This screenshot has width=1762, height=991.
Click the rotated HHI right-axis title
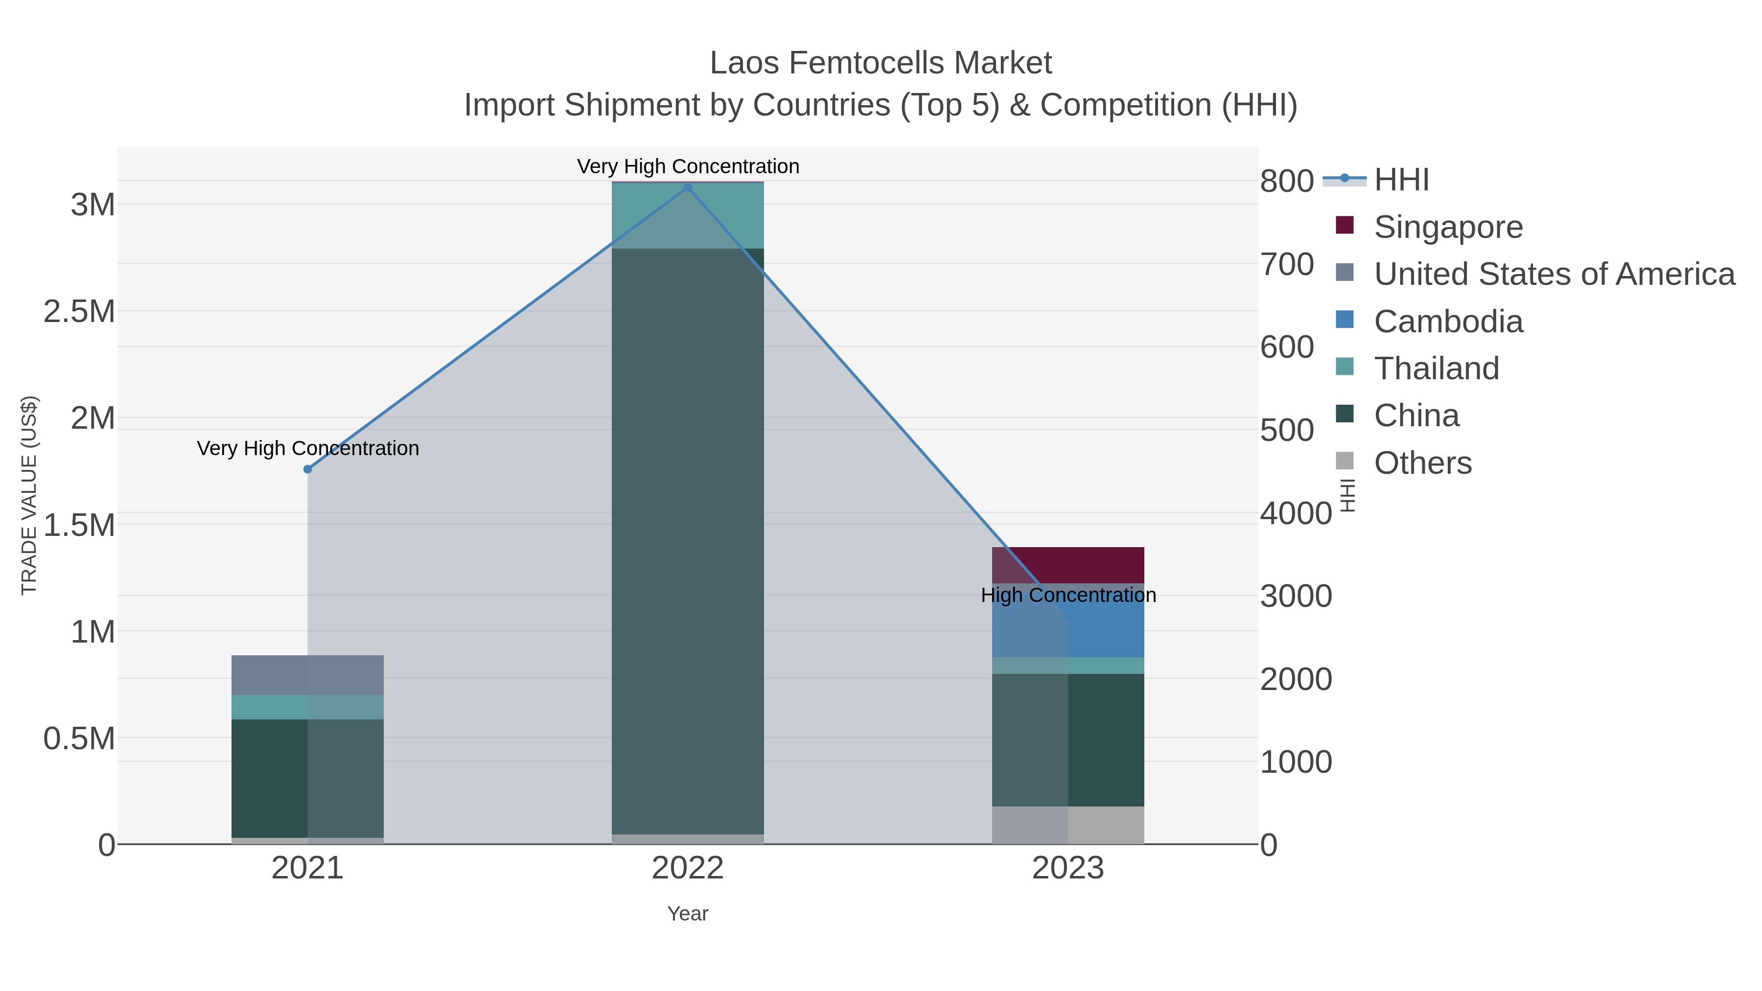click(1347, 495)
